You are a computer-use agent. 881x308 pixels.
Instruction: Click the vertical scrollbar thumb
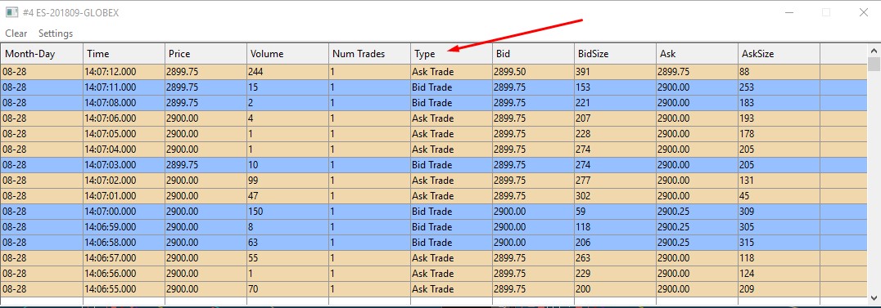(874, 64)
